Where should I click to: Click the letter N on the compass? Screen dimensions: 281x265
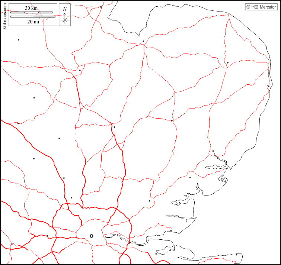pos(65,9)
